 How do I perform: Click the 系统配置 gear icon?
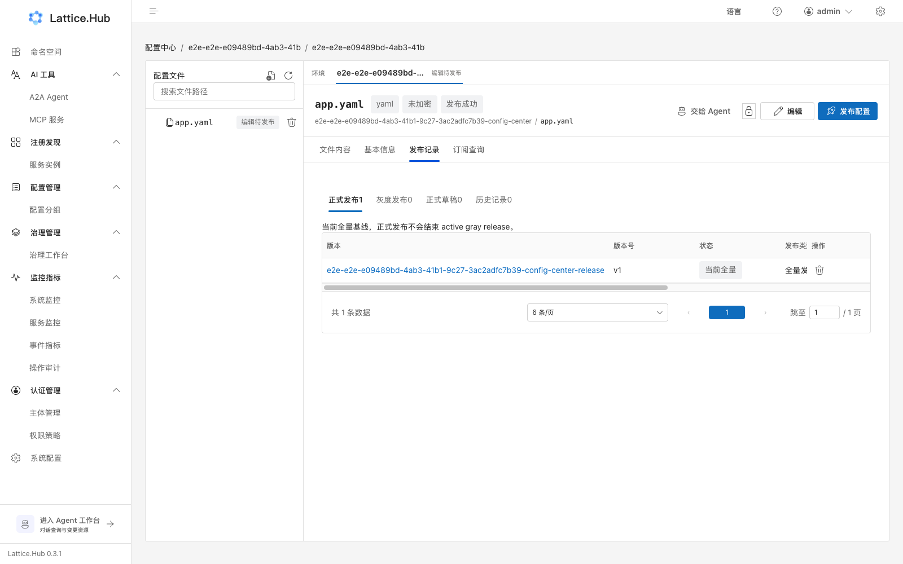point(16,458)
